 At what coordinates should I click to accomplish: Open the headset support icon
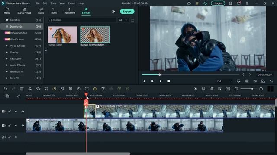[205, 3]
